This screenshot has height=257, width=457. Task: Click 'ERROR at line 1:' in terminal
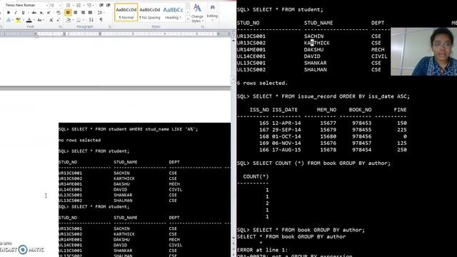262,250
